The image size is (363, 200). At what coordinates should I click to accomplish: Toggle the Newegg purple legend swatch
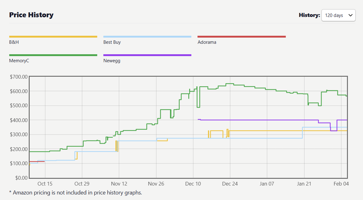pyautogui.click(x=147, y=55)
